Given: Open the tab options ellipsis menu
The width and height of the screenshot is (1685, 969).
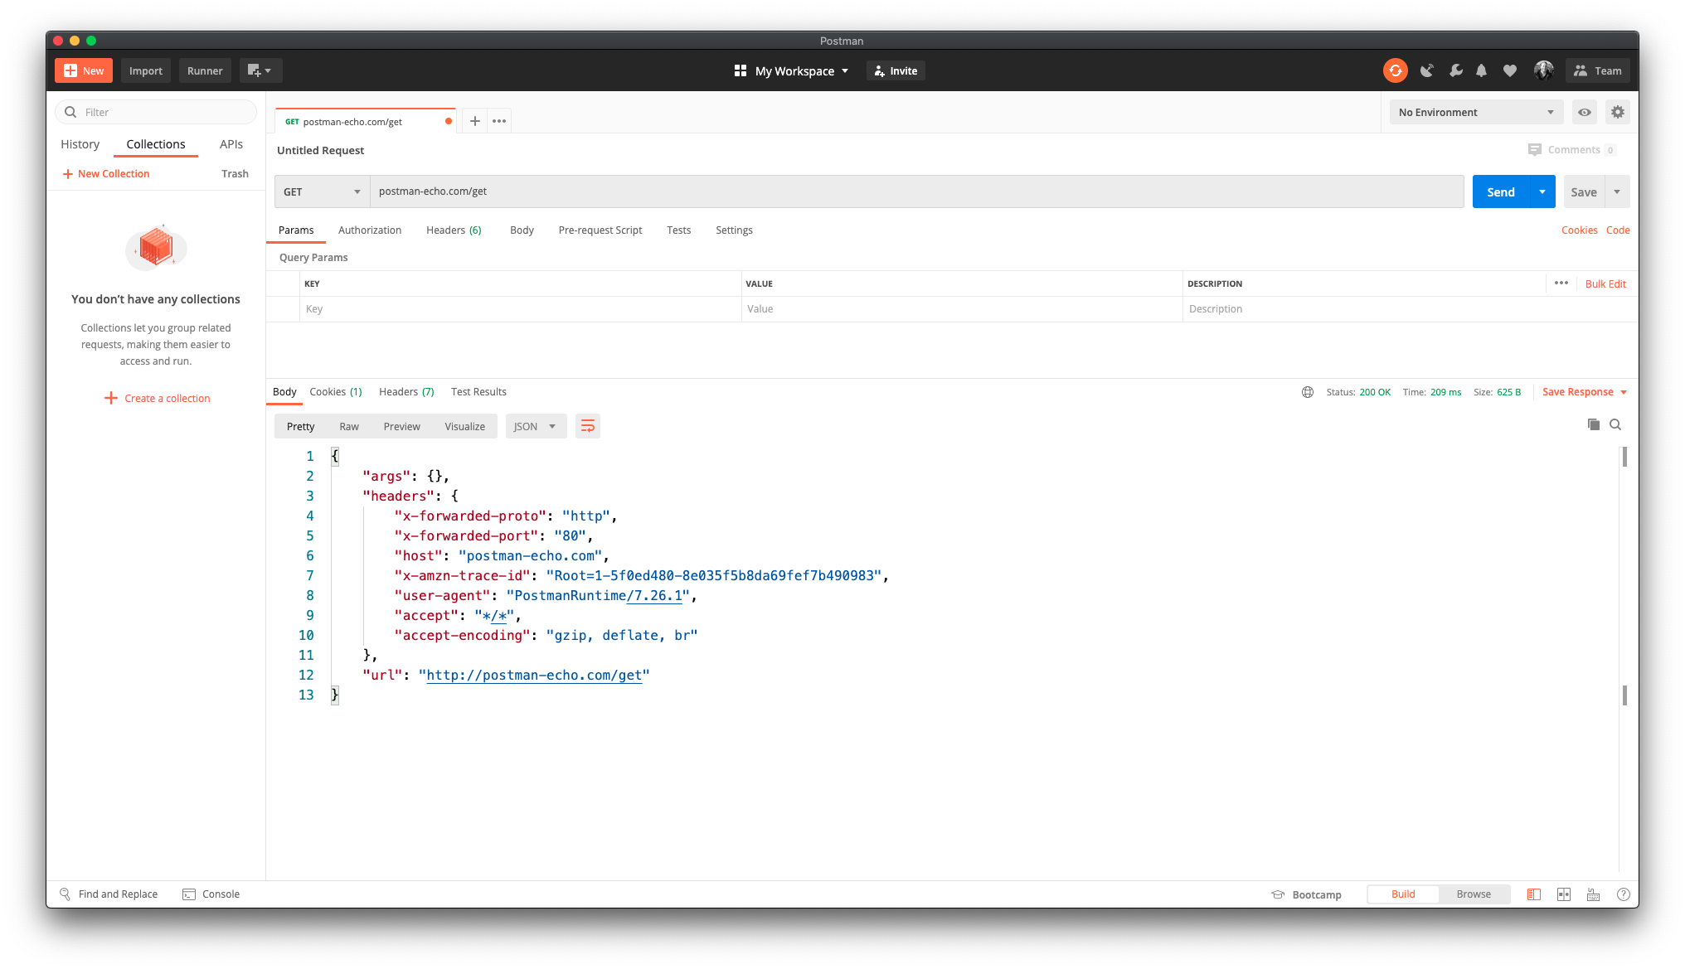Looking at the screenshot, I should click(x=499, y=121).
